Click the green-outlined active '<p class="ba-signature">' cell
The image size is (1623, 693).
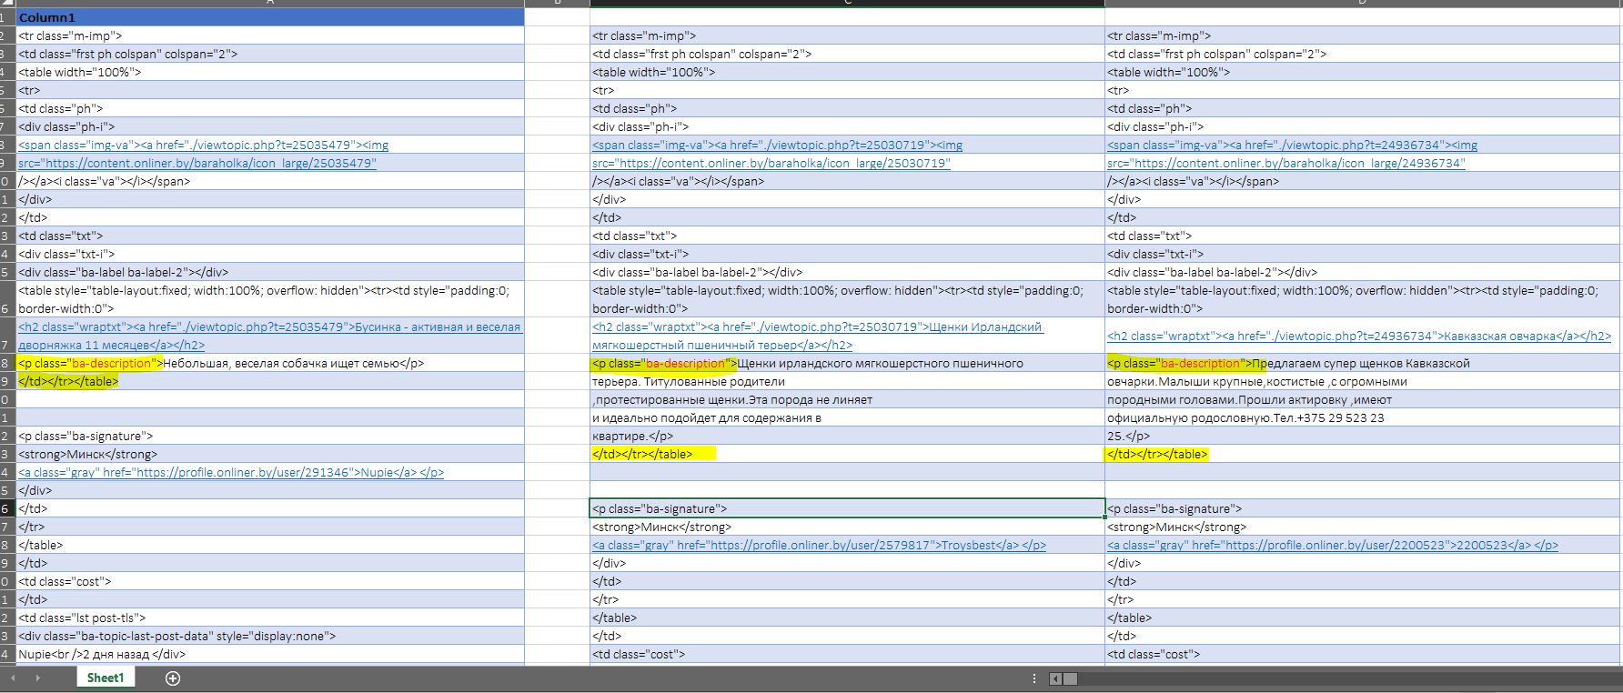(x=847, y=508)
